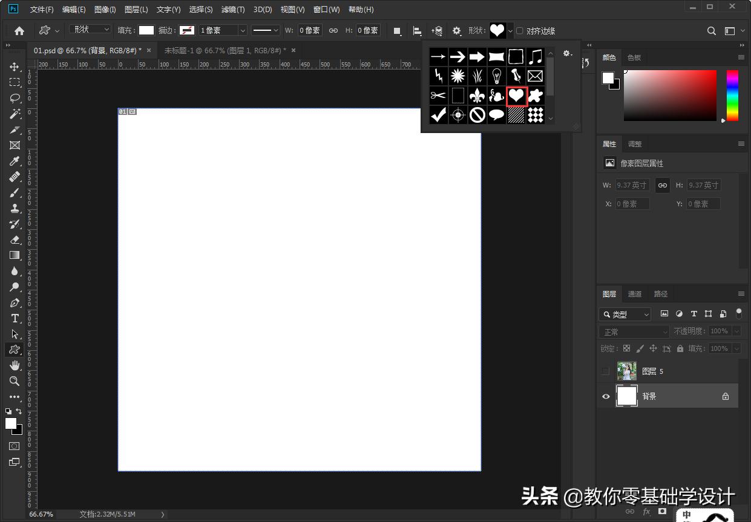Screen dimensions: 751x522
Task: Expand the 正常 blend mode dropdown
Action: 635,331
